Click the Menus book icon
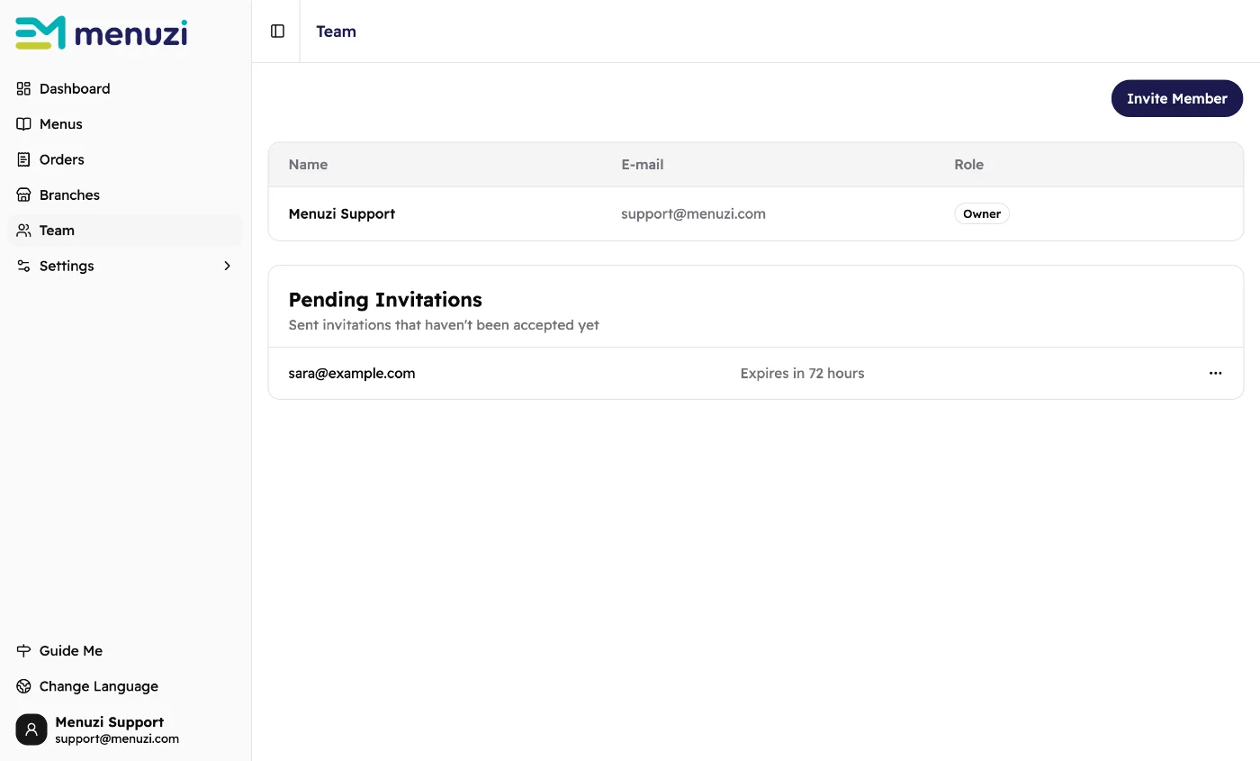The image size is (1260, 761). coord(24,124)
